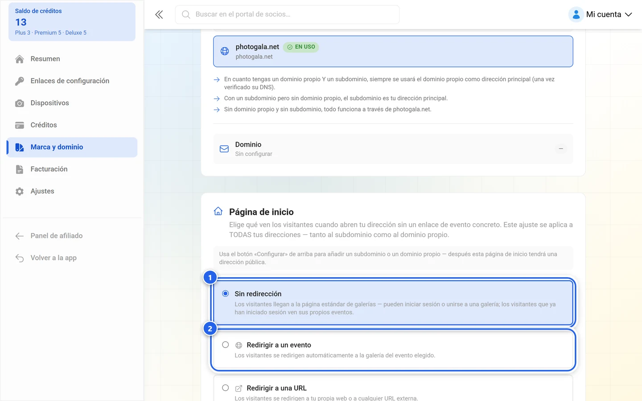Click the house icon beside Página de inicio
The width and height of the screenshot is (642, 401).
(218, 211)
